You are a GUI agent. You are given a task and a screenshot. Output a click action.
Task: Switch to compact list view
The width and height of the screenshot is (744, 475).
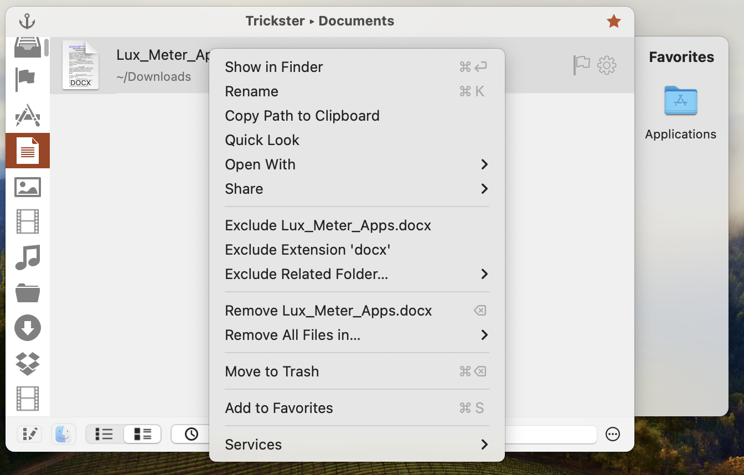point(104,434)
